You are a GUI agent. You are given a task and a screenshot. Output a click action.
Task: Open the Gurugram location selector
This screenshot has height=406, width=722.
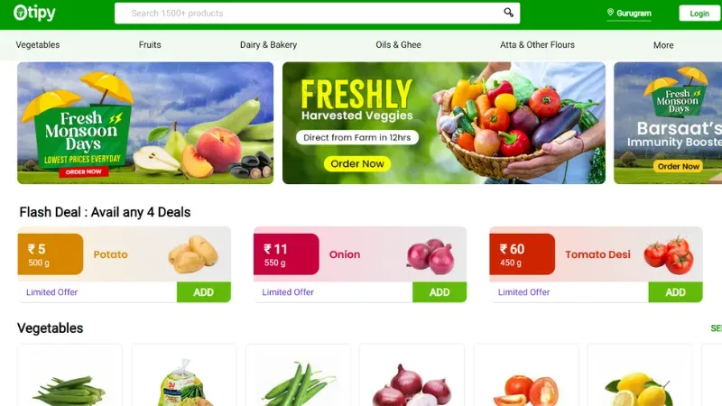click(x=629, y=14)
